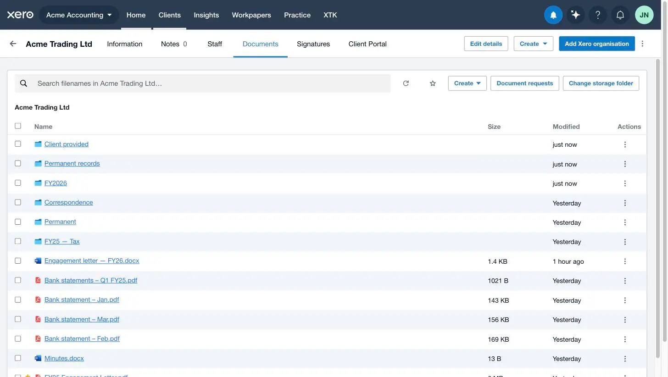Screen dimensions: 668x377
Task: Check the Engagement letter — FY26.docx checkbox
Action: coord(18,261)
